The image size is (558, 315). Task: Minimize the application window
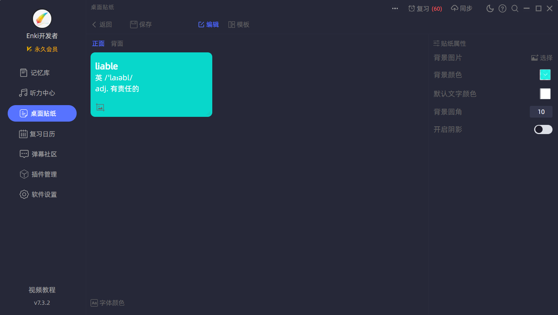click(x=526, y=8)
